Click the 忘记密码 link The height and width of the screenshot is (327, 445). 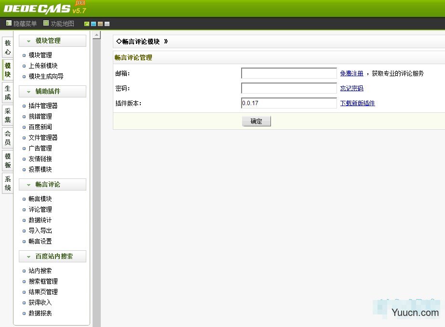click(x=351, y=88)
